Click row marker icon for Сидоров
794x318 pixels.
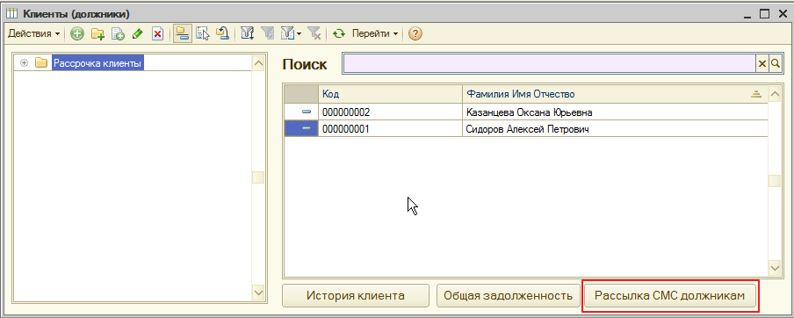tap(307, 129)
